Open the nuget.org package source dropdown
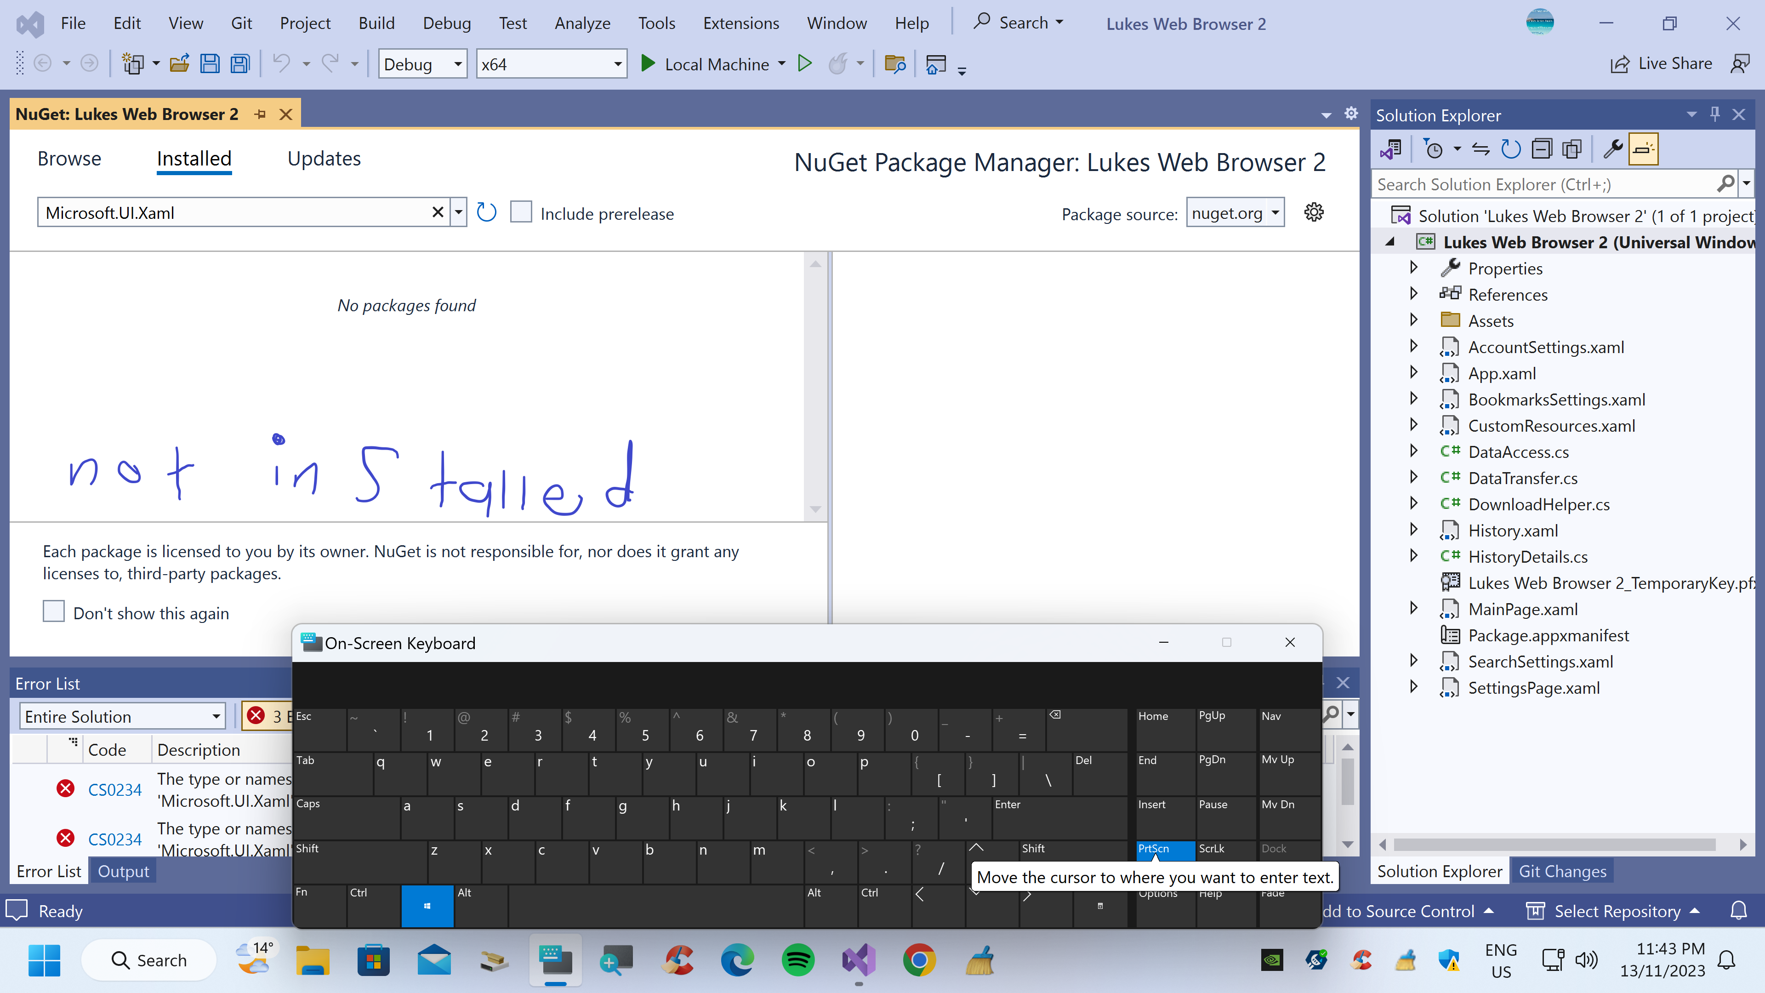 coord(1235,213)
